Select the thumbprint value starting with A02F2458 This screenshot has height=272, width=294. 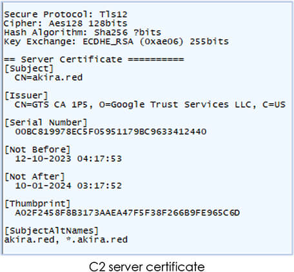[x=128, y=213]
